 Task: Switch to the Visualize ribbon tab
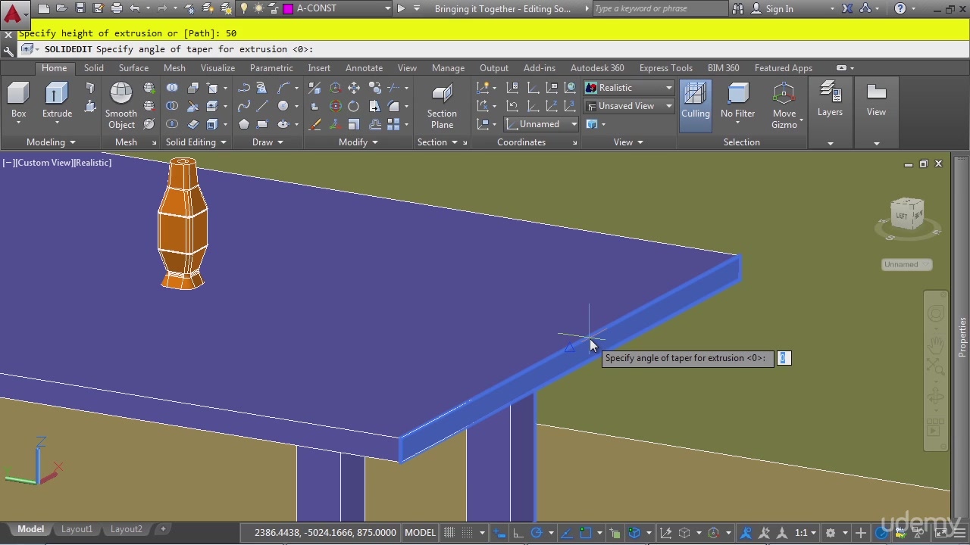coord(217,68)
